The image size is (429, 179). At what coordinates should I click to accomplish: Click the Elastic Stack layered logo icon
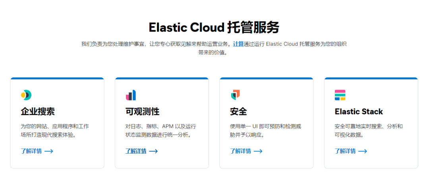340,95
